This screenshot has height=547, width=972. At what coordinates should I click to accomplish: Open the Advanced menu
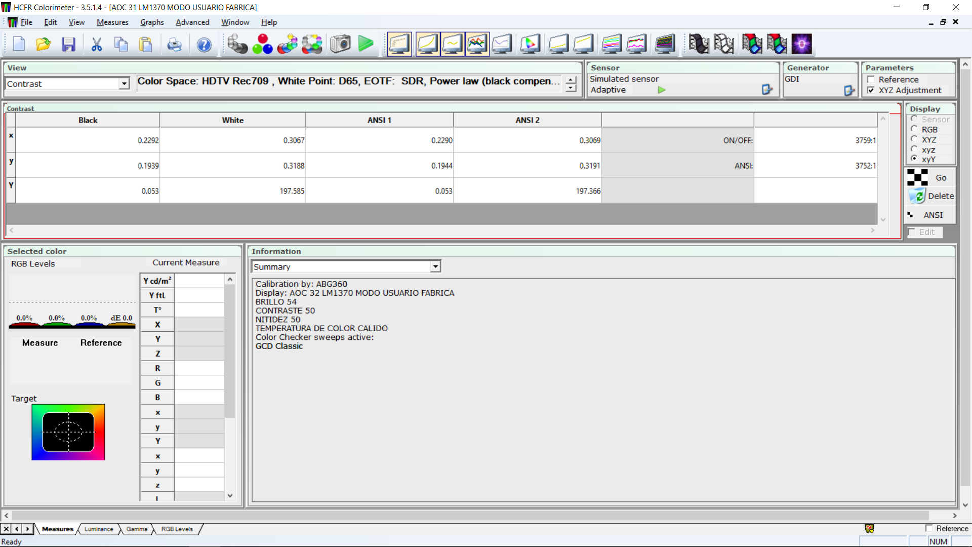(192, 22)
